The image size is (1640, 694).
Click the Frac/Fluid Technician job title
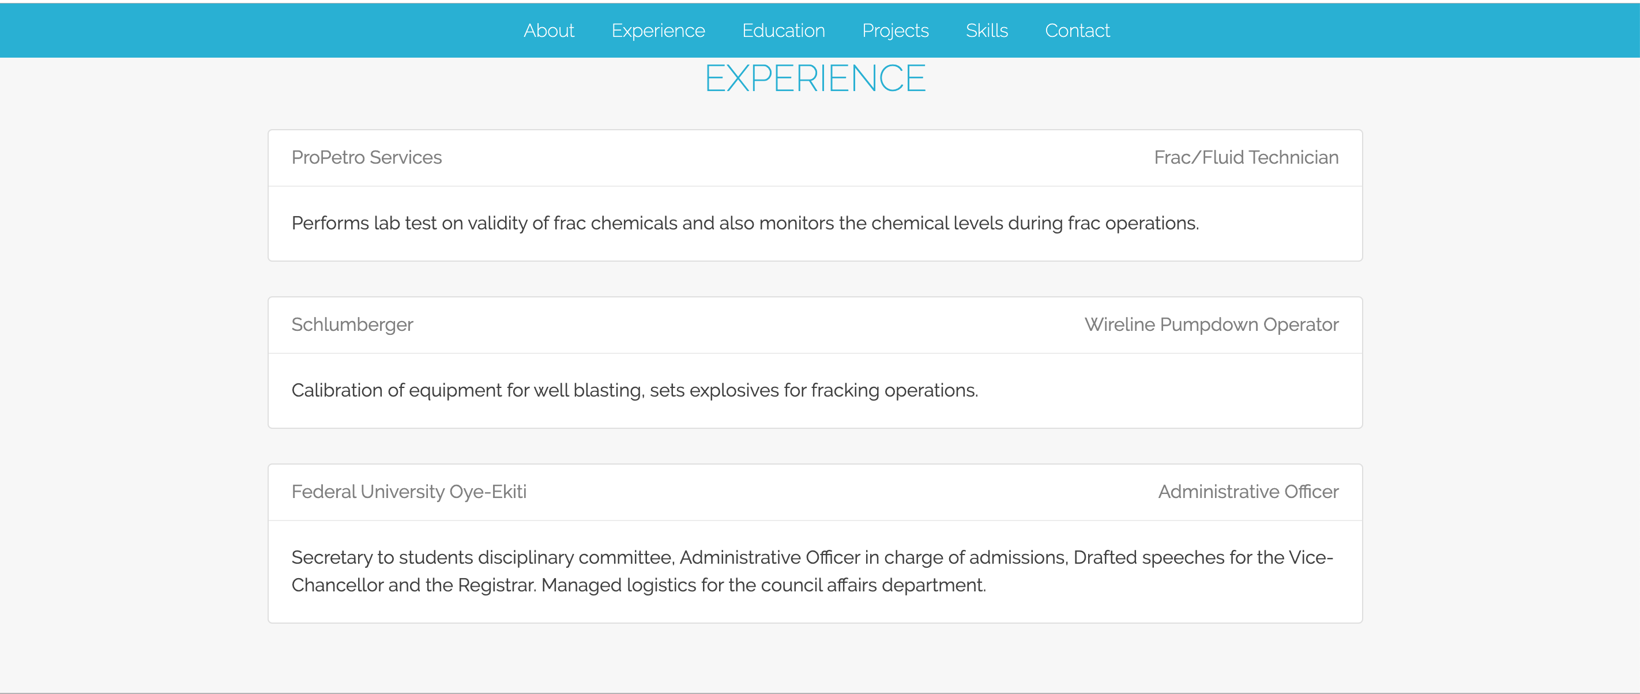tap(1246, 157)
